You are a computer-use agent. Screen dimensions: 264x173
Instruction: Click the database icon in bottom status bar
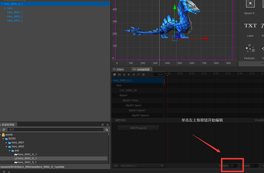tap(4, 172)
